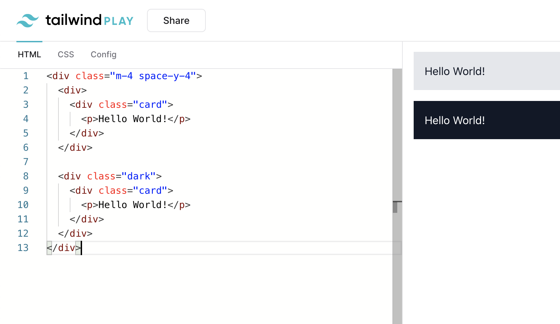This screenshot has height=324, width=560.
Task: Click class="card" on line 3
Action: (133, 105)
